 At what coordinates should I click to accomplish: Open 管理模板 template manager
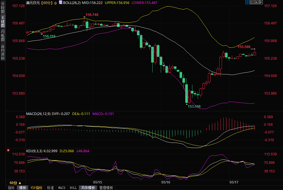(106, 188)
